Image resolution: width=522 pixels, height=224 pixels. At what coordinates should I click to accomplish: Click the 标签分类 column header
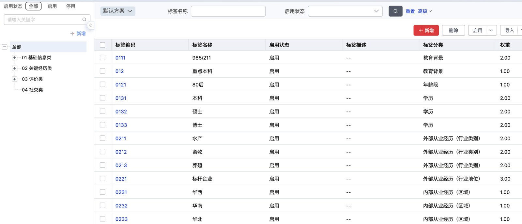(433, 45)
